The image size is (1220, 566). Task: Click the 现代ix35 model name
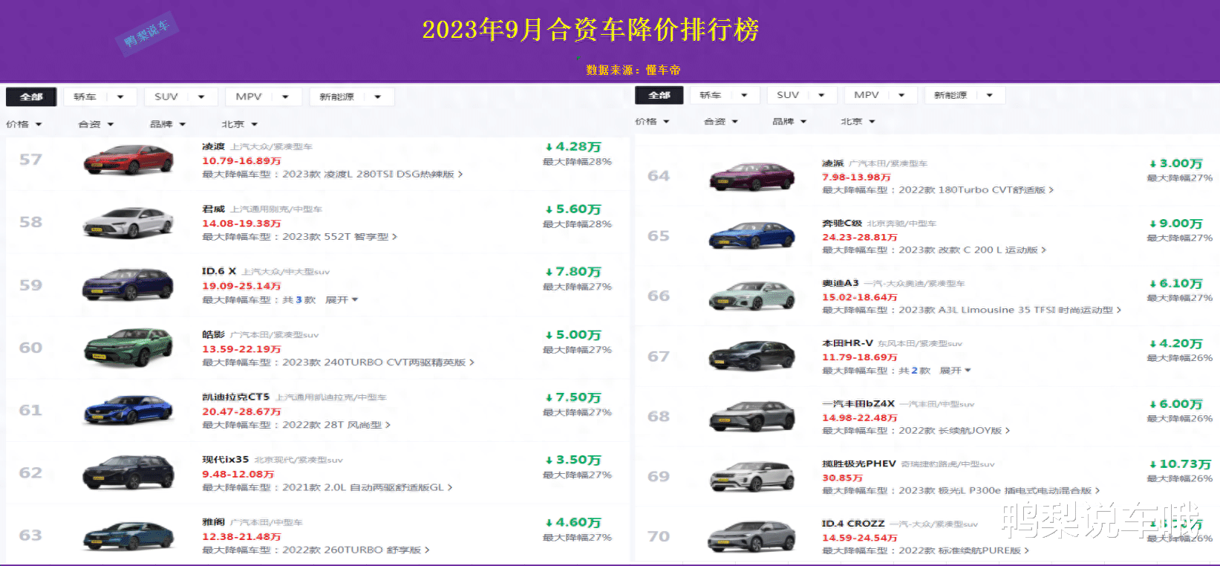(x=226, y=460)
